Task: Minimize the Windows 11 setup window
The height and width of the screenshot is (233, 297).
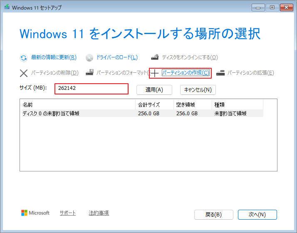Action: click(258, 7)
